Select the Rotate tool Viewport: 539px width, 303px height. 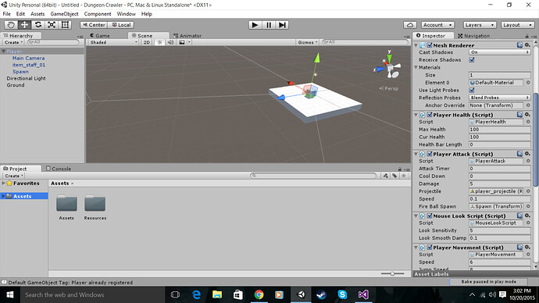[38, 25]
